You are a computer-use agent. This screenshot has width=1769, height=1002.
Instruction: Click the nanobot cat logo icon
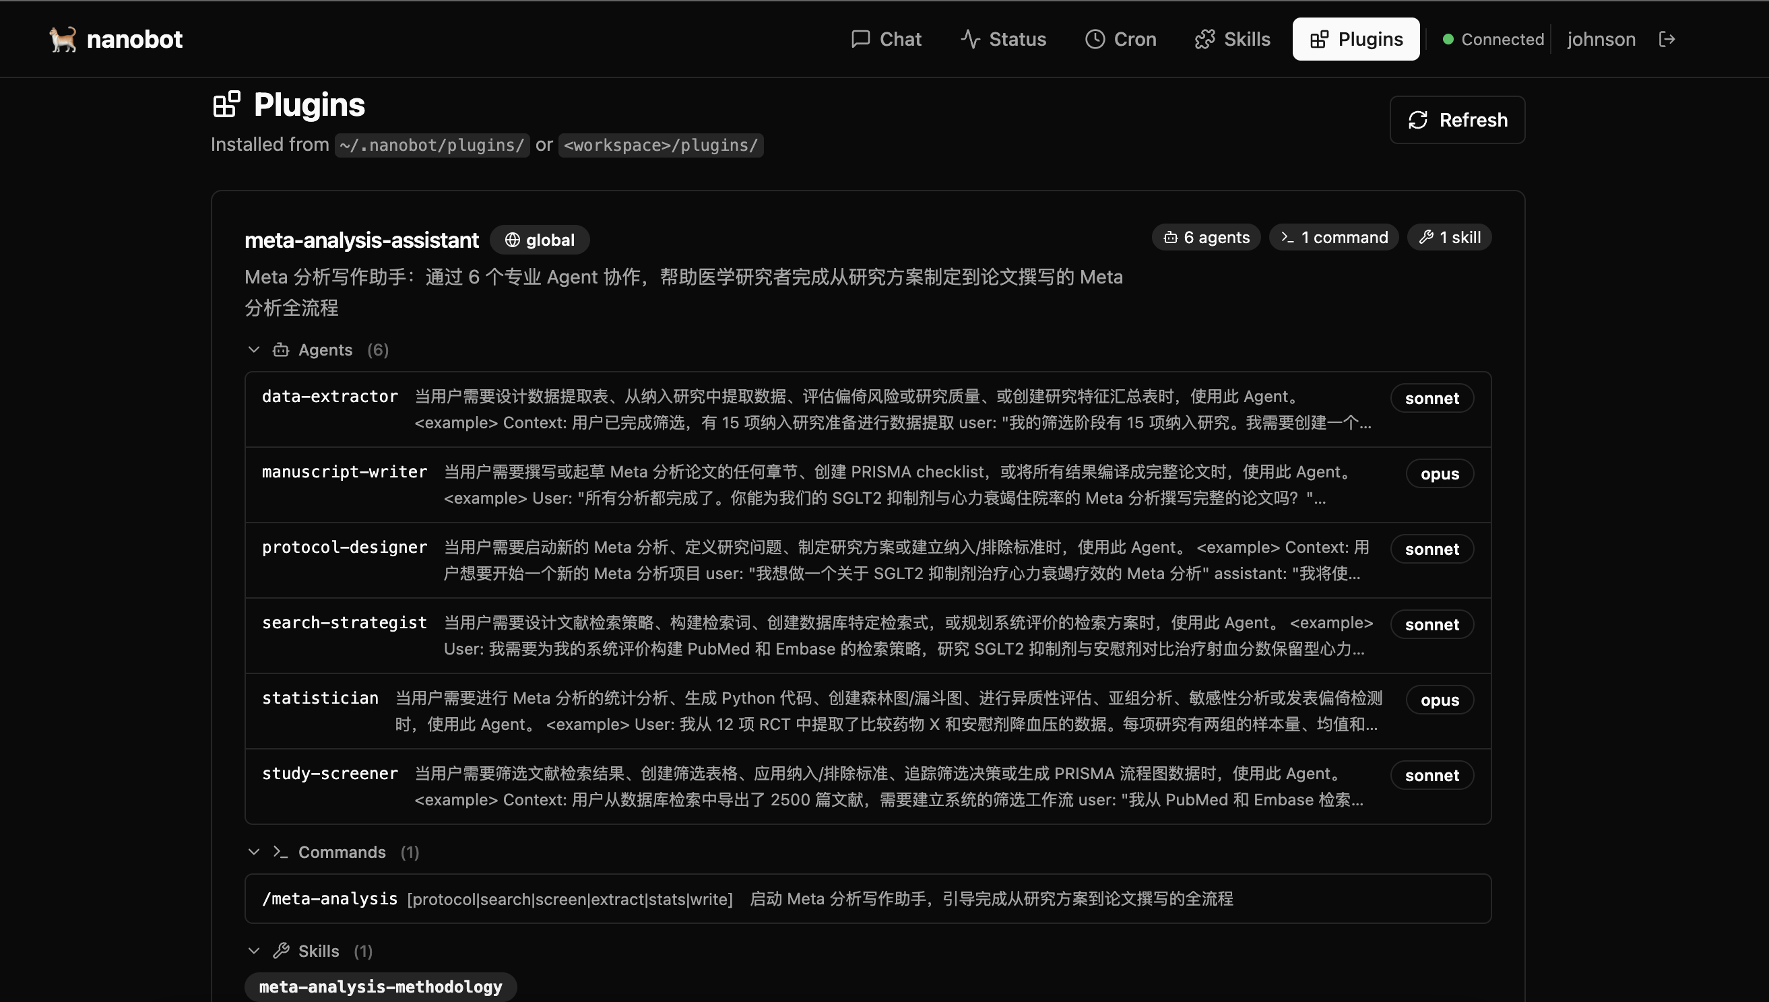[x=63, y=39]
